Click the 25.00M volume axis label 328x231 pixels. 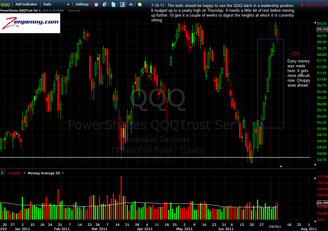coord(322,214)
